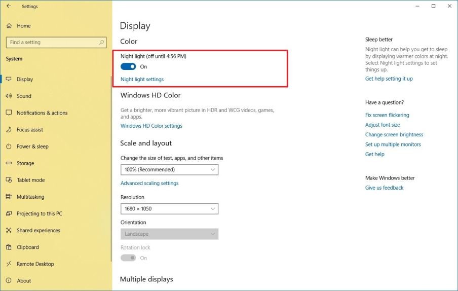
Task: Open Windows HD Color settings link
Action: (x=151, y=126)
